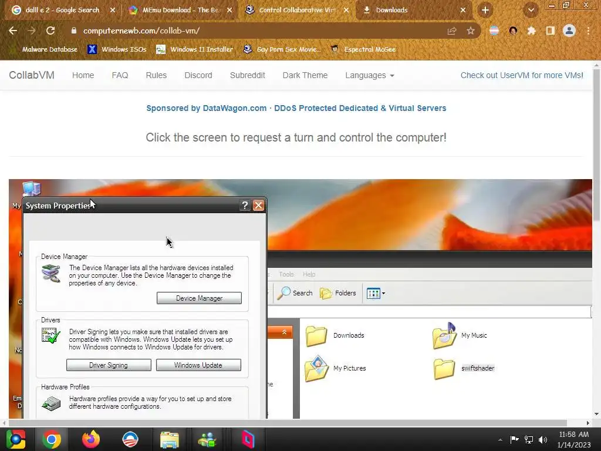
Task: Open the extensions puzzle-piece icon
Action: (x=531, y=31)
